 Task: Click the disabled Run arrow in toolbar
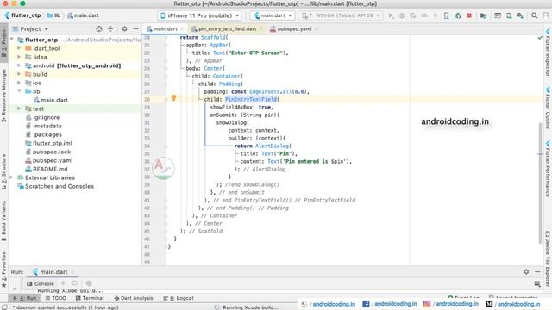click(391, 15)
